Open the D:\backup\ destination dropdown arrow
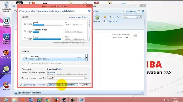183x102 pixels. click(x=86, y=58)
